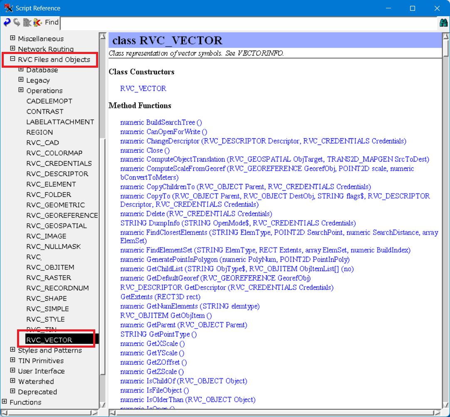Click the gray K icon in toolbar

(x=27, y=22)
